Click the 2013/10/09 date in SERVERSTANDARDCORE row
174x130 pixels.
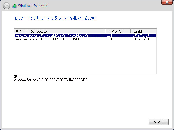141,36
